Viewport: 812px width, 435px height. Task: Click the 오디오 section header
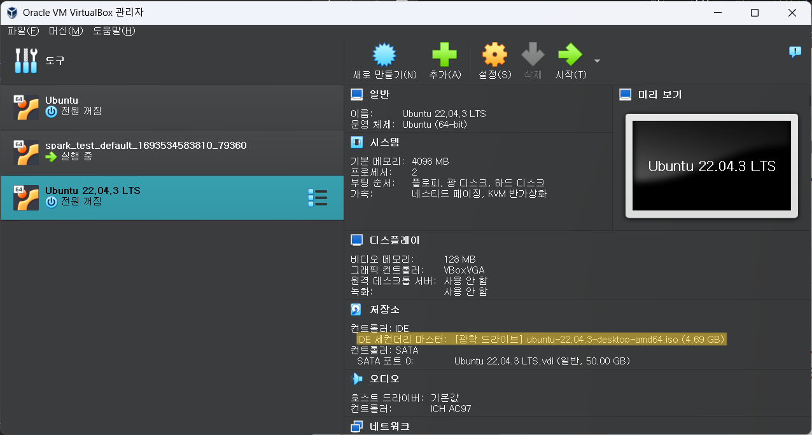[x=384, y=379]
